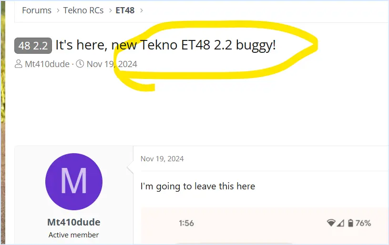Go to the Tekno RCs breadcrumb
This screenshot has height=245, width=389.
tap(83, 10)
